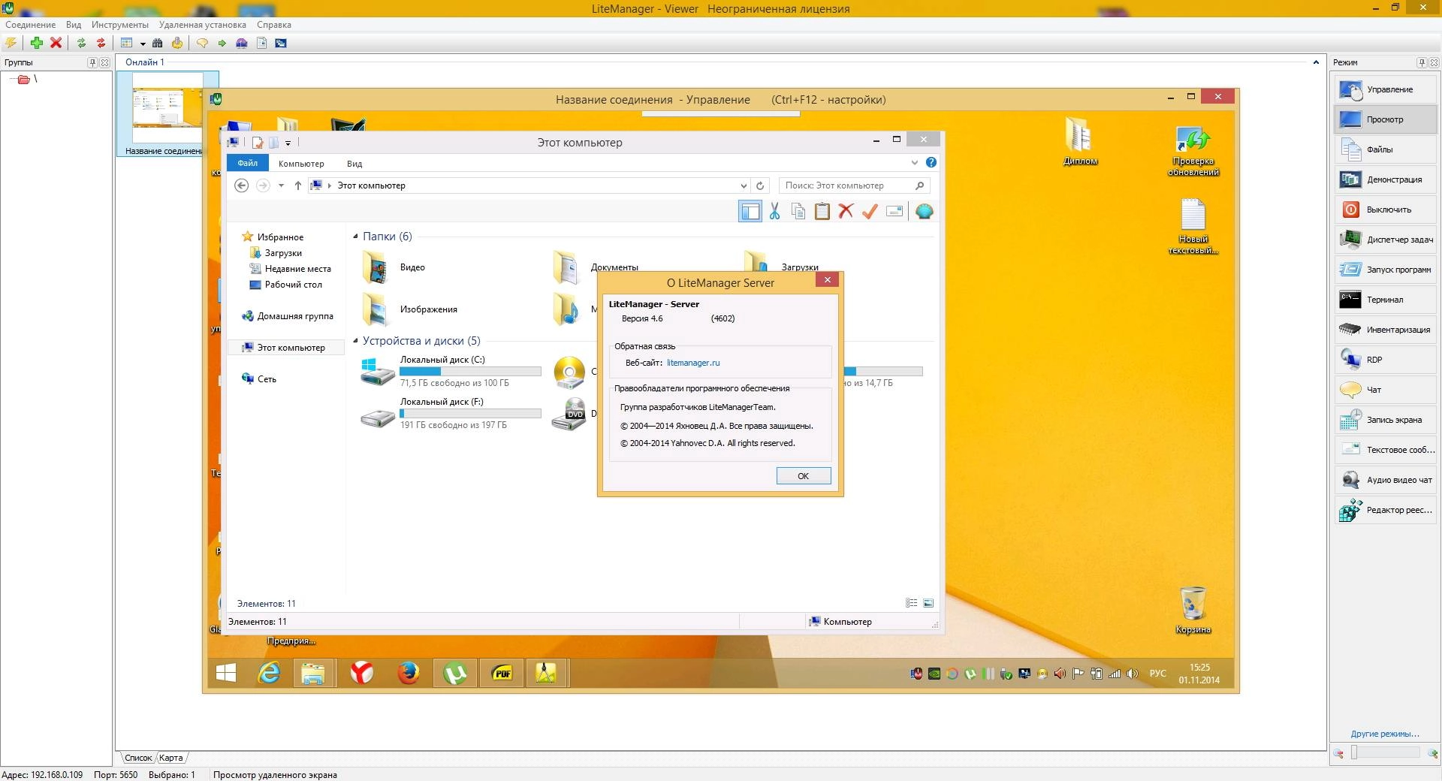1442x781 pixels.
Task: Toggle the preview pane layout icon in Explorer
Action: pyautogui.click(x=750, y=211)
